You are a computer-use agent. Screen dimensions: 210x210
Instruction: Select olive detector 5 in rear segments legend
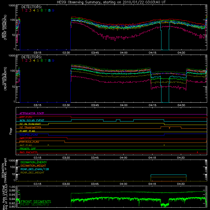point(38,61)
